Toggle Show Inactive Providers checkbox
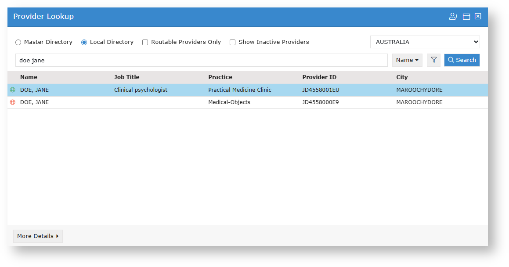509x267 pixels. pyautogui.click(x=233, y=43)
